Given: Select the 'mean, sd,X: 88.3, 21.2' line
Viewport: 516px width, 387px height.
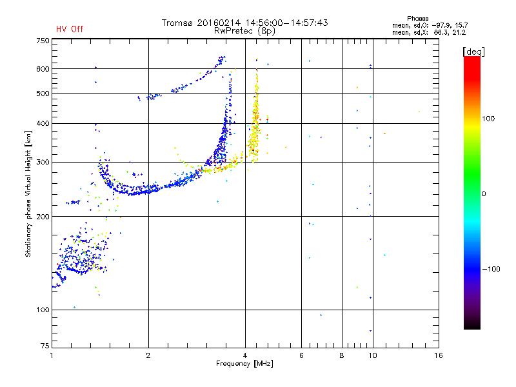Looking at the screenshot, I should 429,32.
